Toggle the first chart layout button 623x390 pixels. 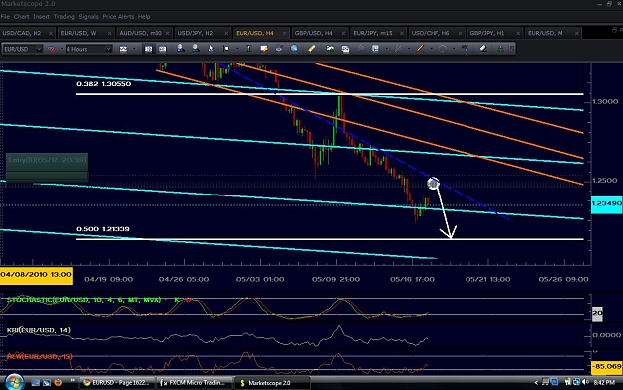(148, 49)
